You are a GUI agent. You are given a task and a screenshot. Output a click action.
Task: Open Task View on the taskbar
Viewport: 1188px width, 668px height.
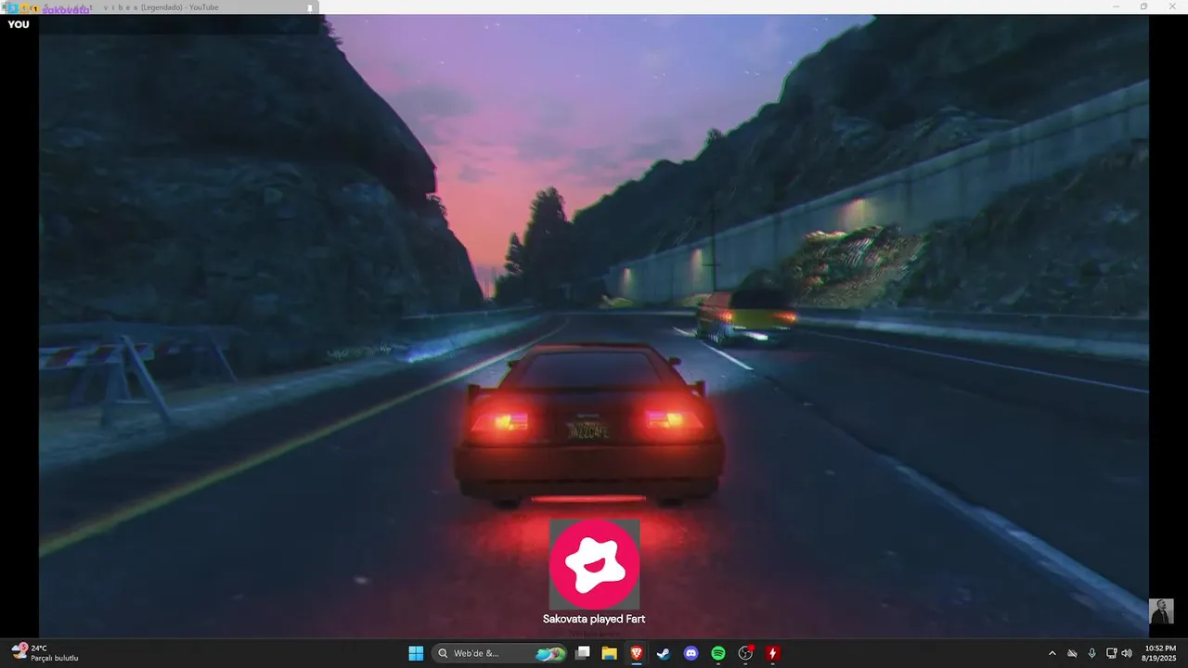(583, 653)
